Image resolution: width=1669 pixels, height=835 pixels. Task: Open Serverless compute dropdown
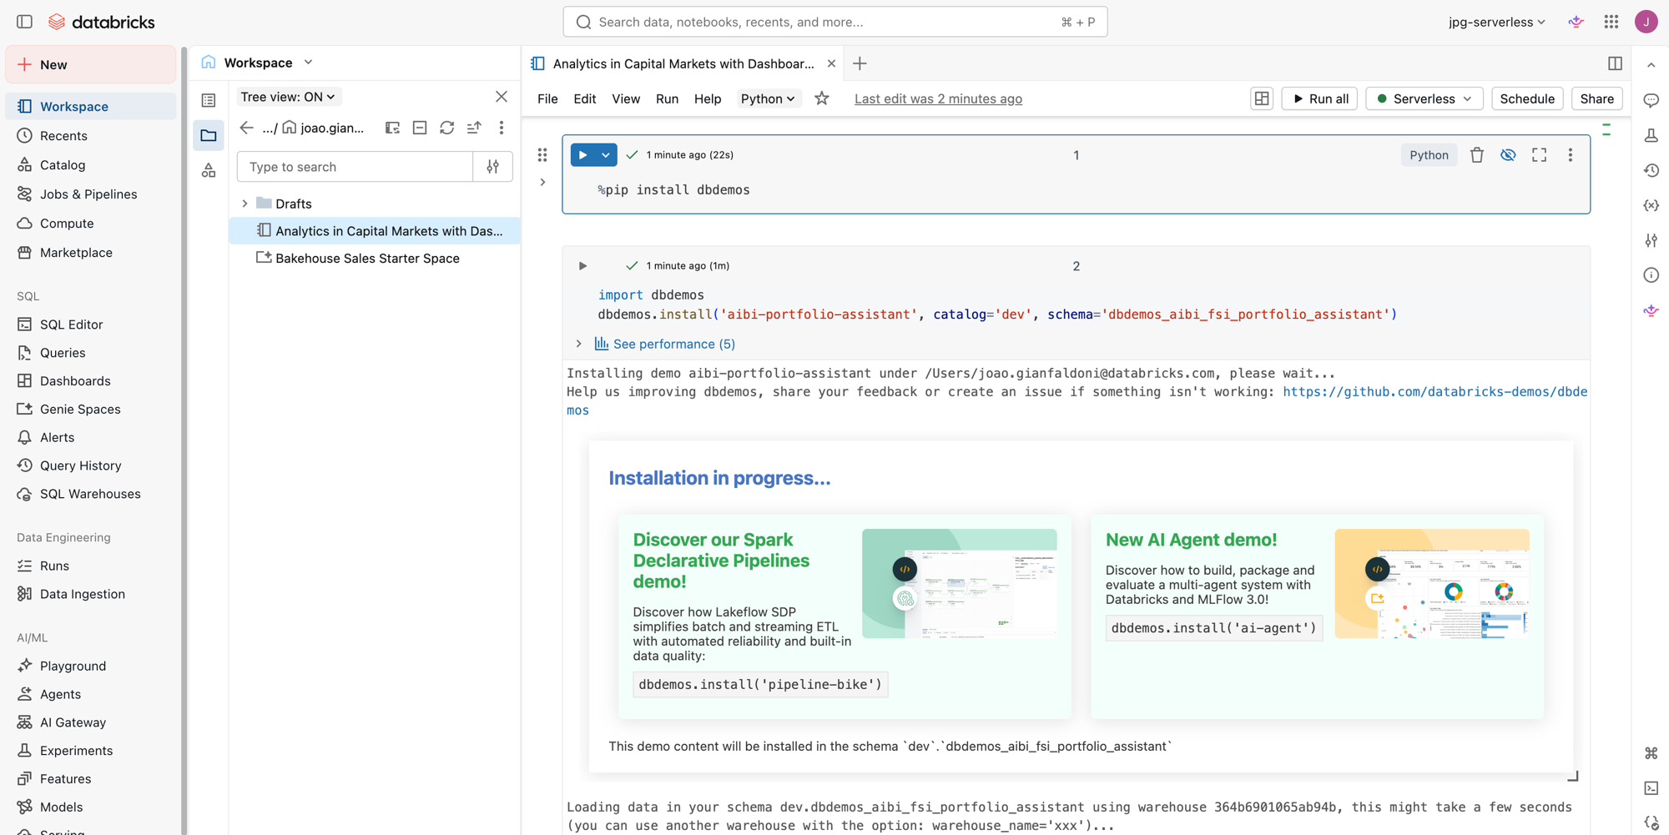1424,98
